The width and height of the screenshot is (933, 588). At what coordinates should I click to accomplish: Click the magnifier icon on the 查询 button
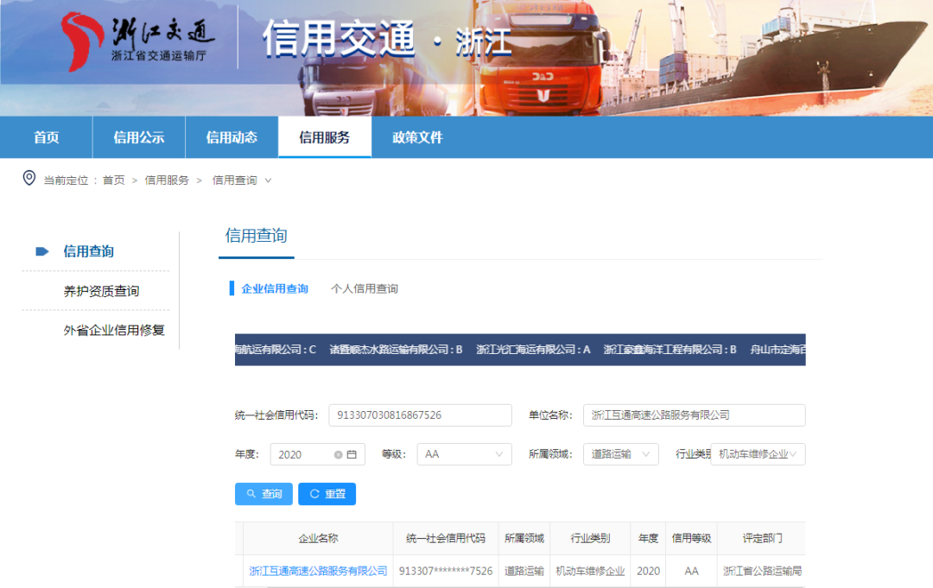(x=251, y=494)
